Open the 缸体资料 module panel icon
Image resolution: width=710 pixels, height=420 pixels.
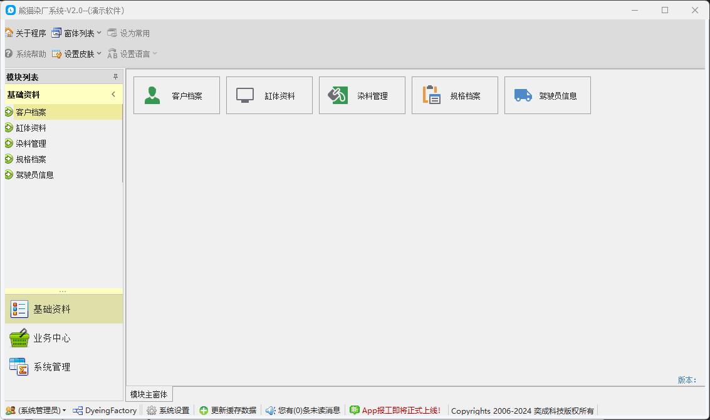tap(269, 95)
